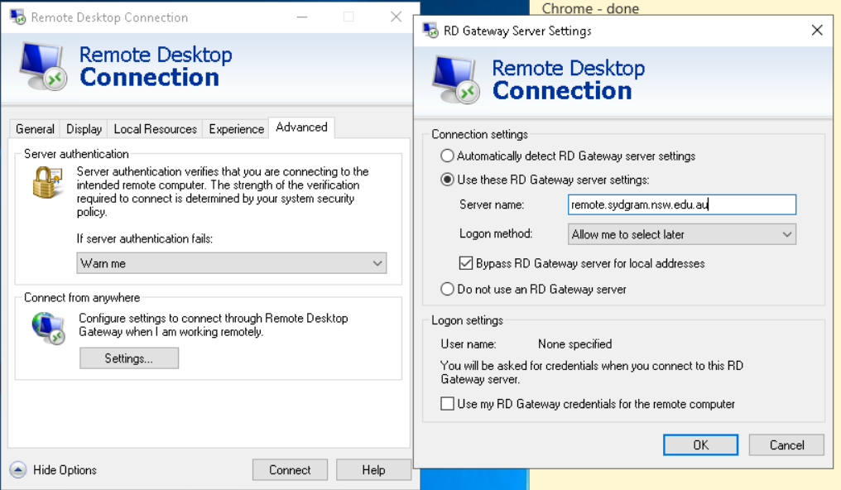
Task: Click OK in gateway settings dialog
Action: [700, 445]
